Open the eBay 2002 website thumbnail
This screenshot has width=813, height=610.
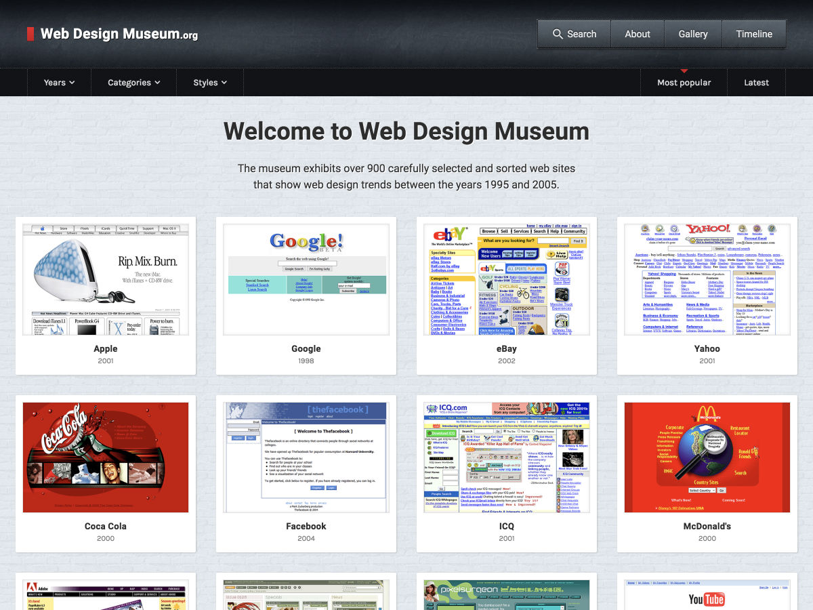point(507,279)
